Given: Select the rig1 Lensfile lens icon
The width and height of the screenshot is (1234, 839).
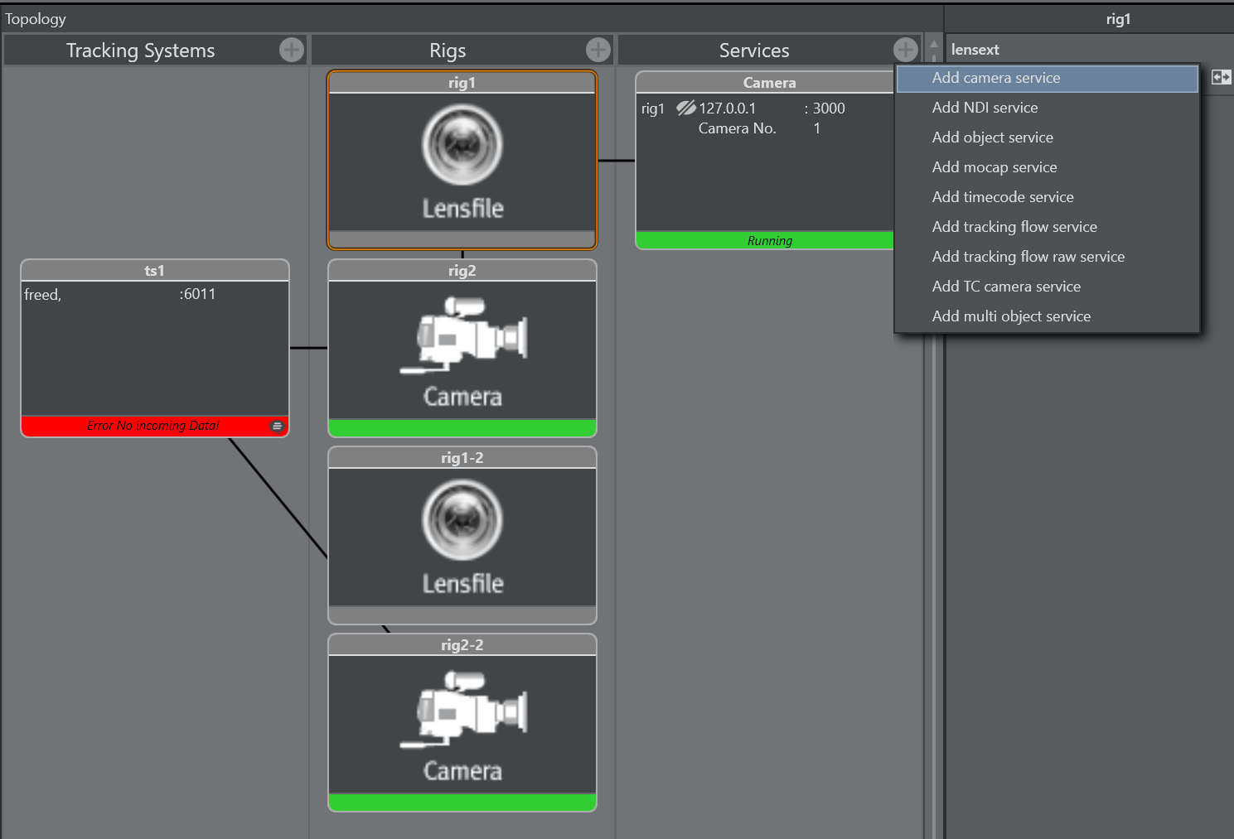Looking at the screenshot, I should (462, 145).
